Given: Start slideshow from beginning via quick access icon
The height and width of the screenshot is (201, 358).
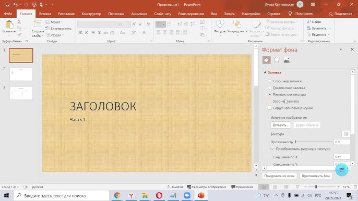Looking at the screenshot, I should click(34, 5).
